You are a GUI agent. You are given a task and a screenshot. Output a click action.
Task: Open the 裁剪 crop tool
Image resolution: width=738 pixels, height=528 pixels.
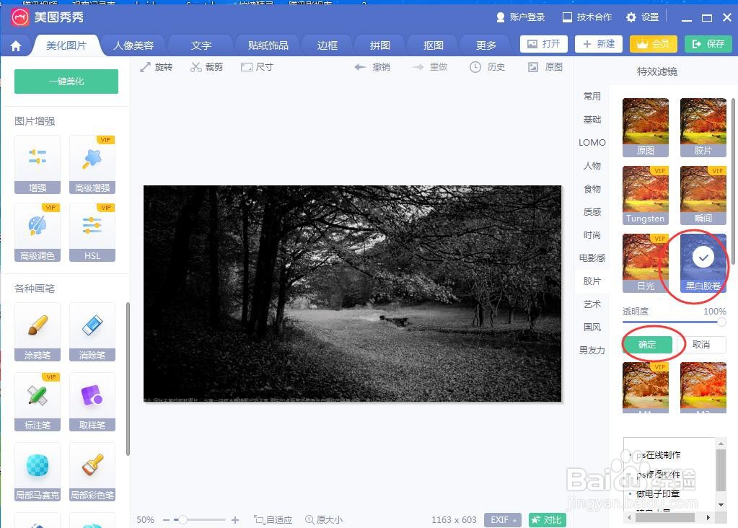pyautogui.click(x=206, y=66)
